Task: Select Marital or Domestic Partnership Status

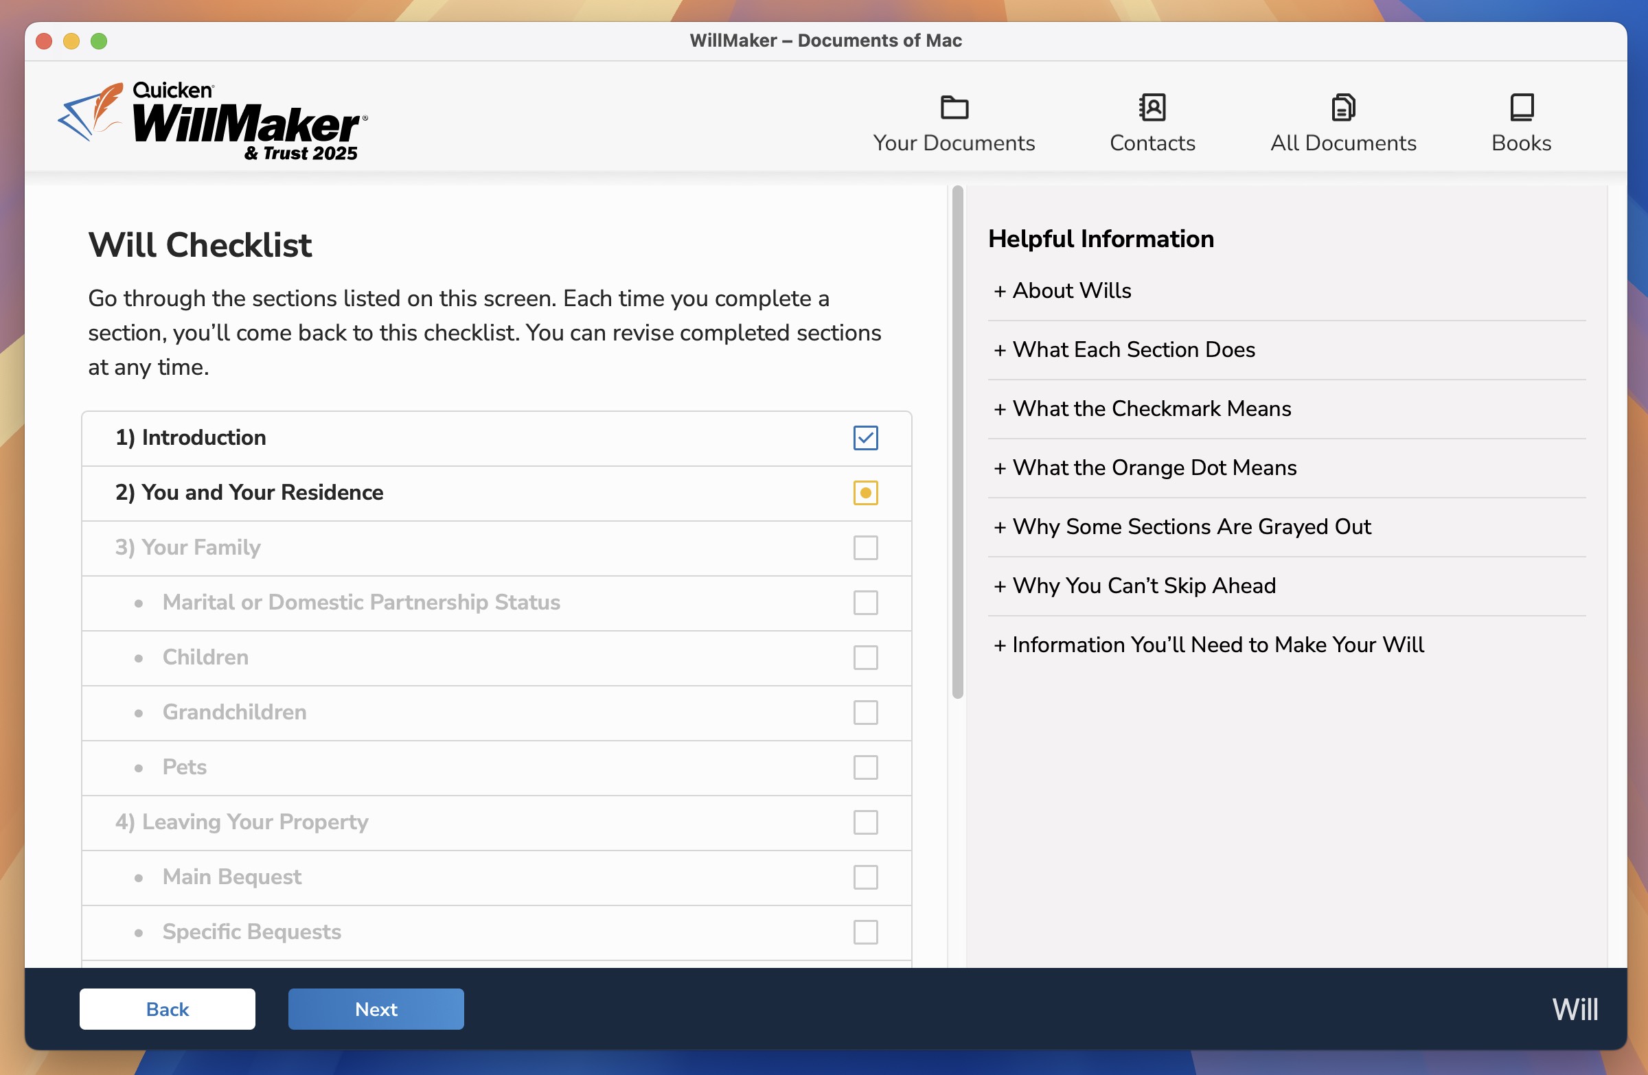Action: (x=363, y=602)
